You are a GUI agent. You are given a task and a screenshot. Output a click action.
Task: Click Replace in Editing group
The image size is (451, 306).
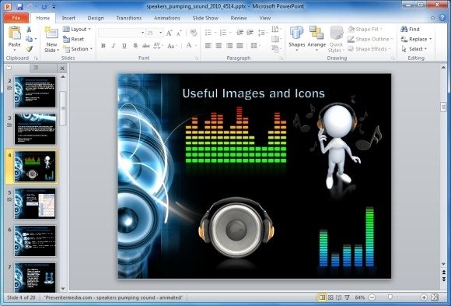417,39
